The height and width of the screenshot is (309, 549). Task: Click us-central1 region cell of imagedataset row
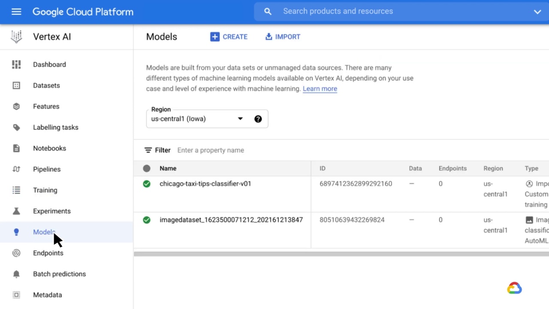[495, 225]
